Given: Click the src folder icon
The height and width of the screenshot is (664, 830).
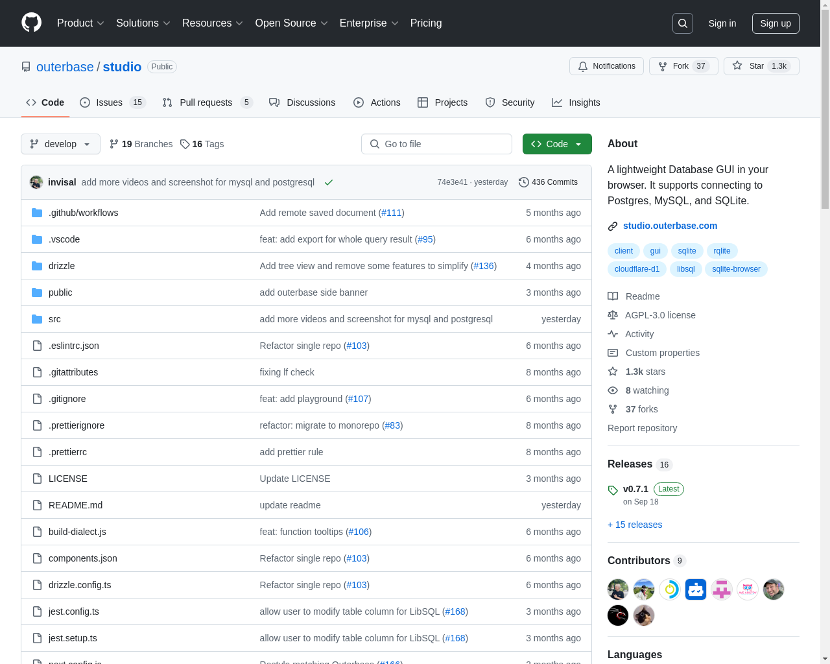Looking at the screenshot, I should point(37,319).
